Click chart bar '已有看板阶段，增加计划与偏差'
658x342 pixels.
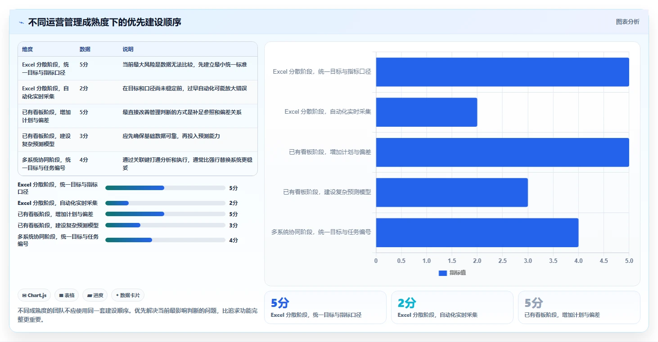[502, 152]
